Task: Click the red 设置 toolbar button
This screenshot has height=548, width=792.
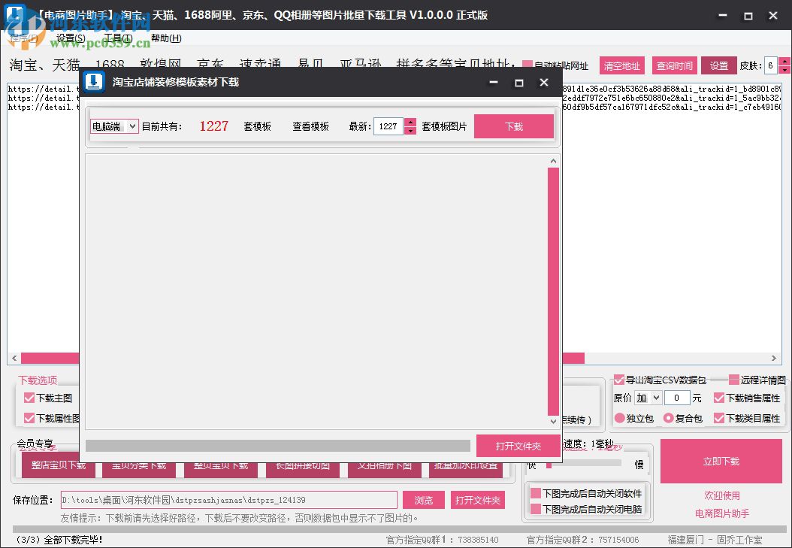Action: tap(719, 65)
